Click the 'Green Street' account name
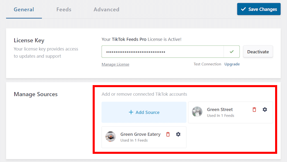Viewport: 287px width, 162px height. tap(220, 109)
